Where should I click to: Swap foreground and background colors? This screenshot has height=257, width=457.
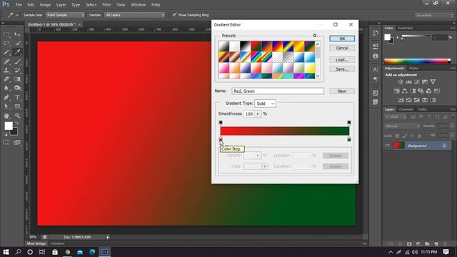point(17,124)
